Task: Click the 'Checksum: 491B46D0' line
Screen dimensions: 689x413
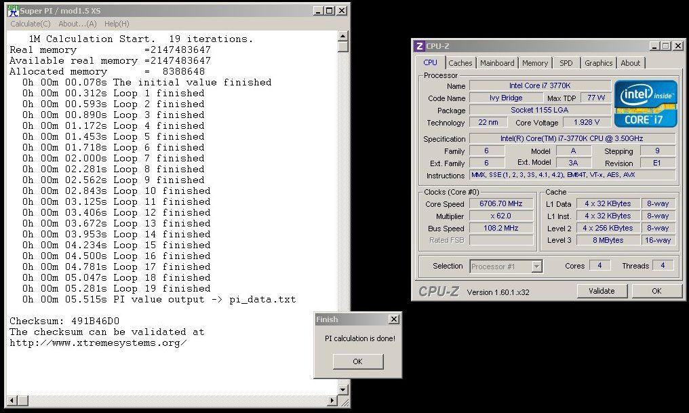Action: tap(64, 321)
